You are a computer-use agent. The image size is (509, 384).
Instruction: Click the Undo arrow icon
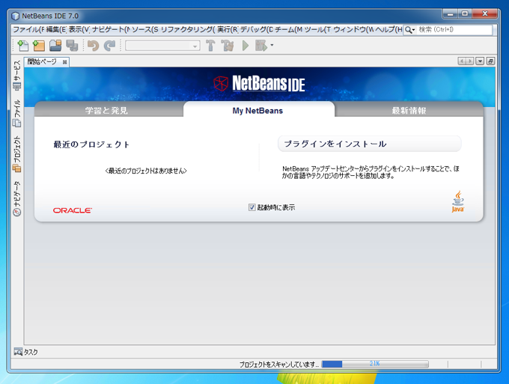pyautogui.click(x=93, y=46)
